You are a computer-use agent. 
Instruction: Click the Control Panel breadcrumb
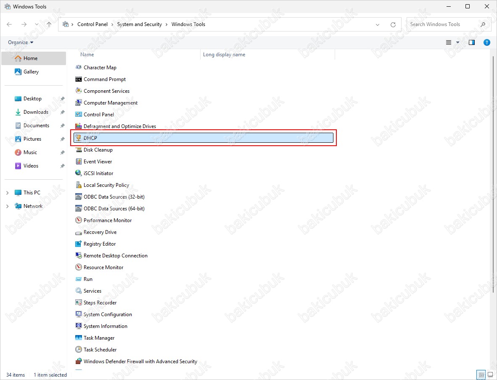click(93, 24)
